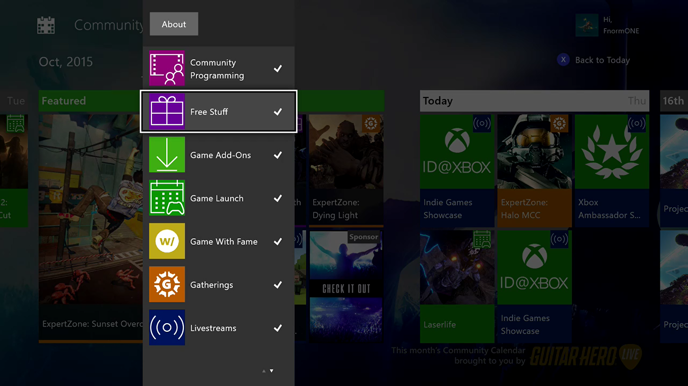
Task: Click the Today column header
Action: click(534, 101)
